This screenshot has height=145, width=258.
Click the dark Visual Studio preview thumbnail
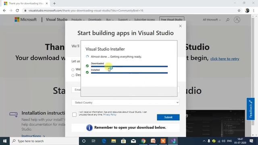[215, 123]
